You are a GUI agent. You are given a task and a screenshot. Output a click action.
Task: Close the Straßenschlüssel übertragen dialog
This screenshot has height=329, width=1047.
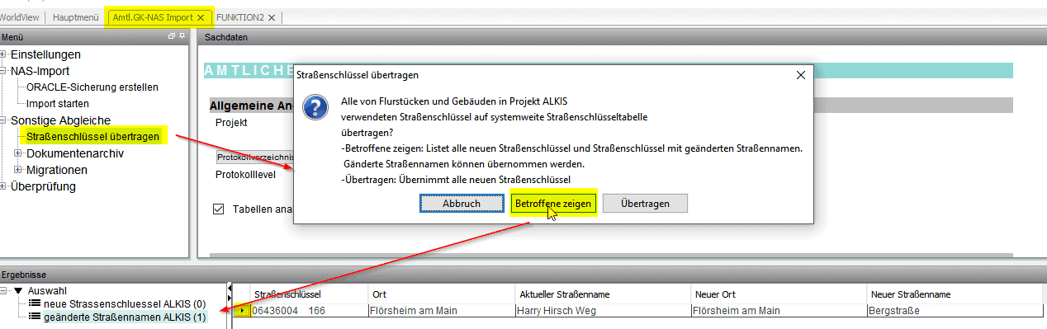point(800,75)
